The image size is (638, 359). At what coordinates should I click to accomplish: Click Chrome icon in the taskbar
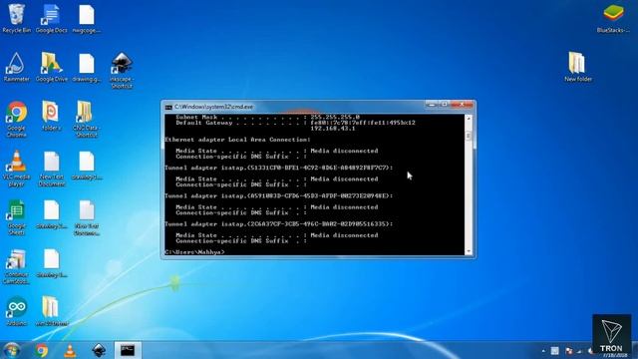pyautogui.click(x=41, y=350)
